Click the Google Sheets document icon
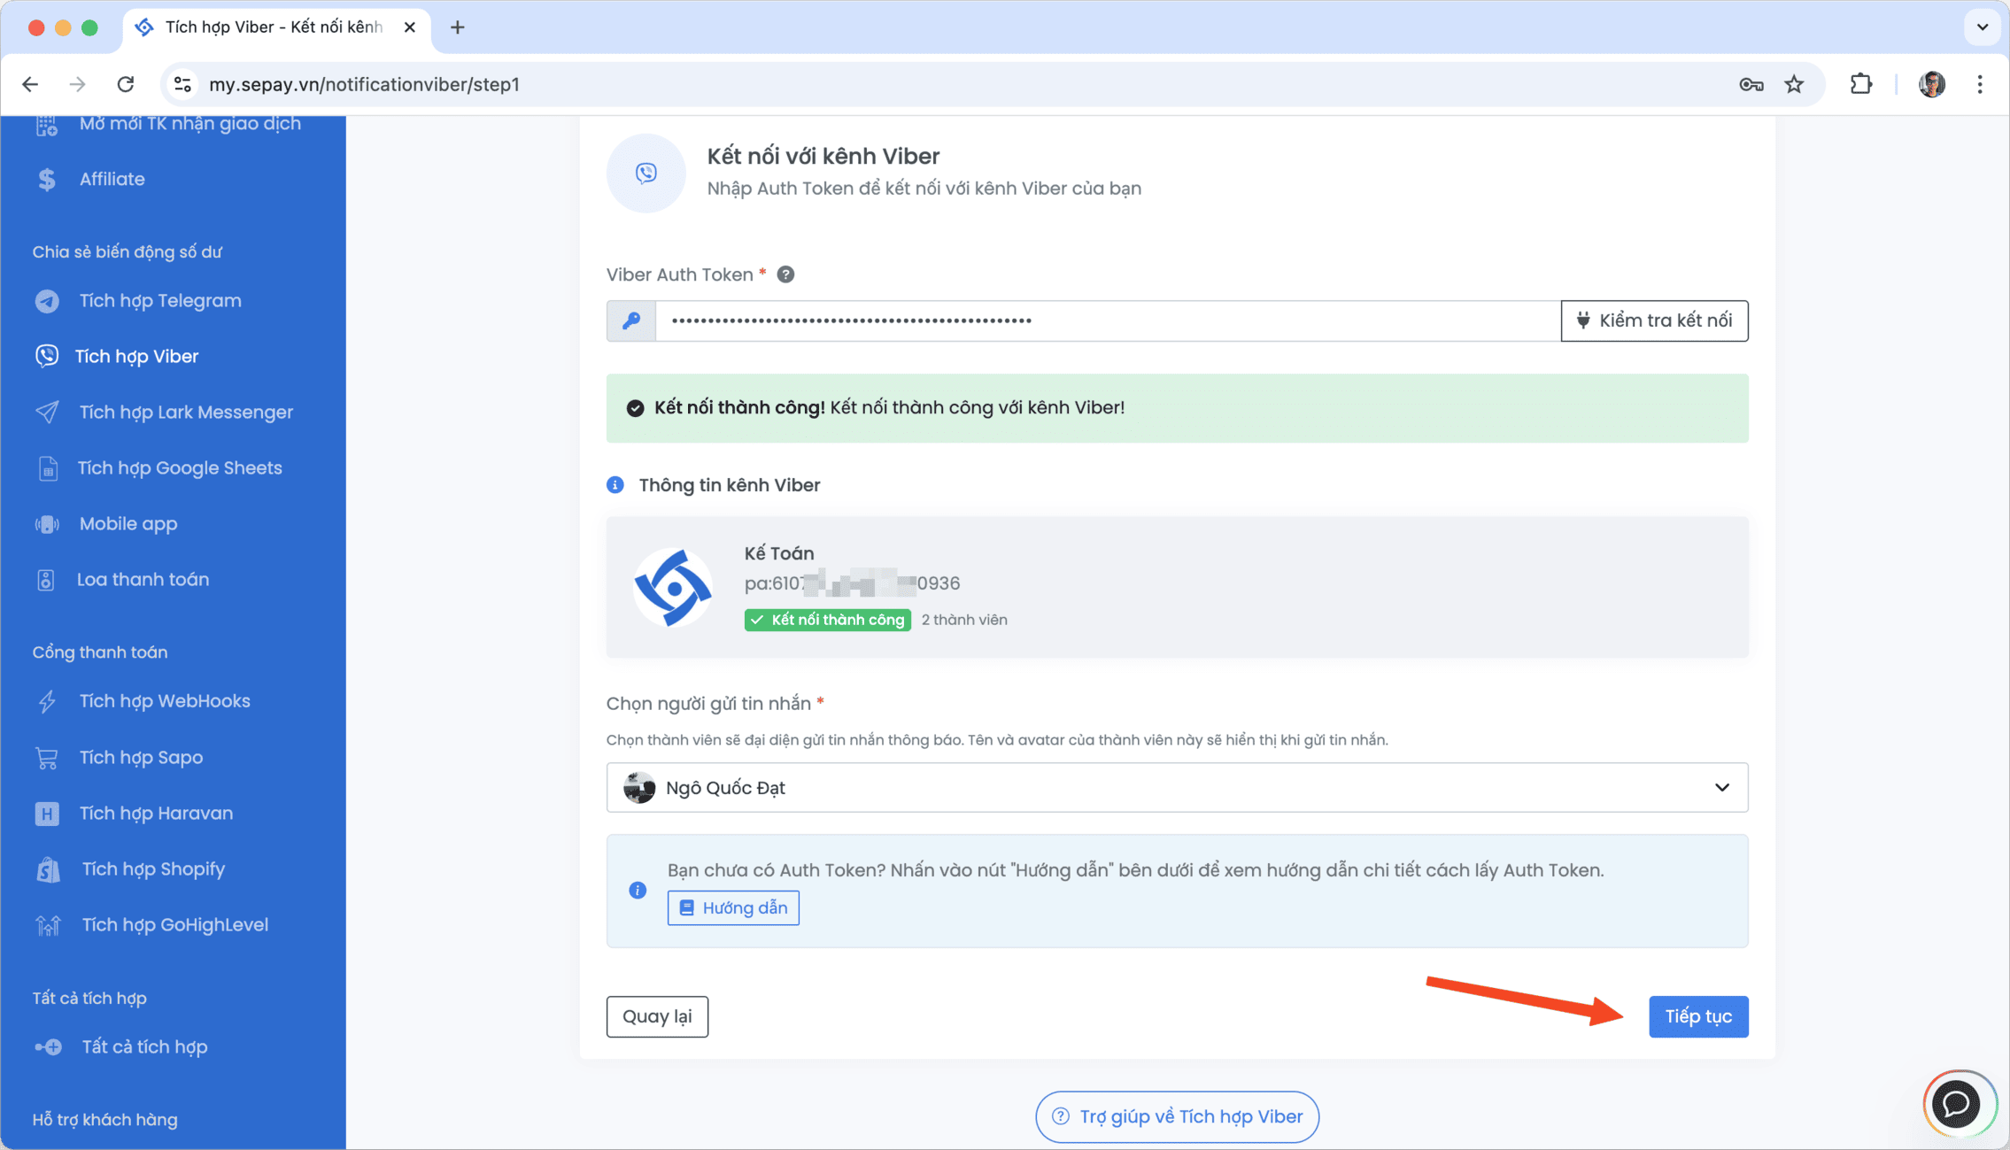The height and width of the screenshot is (1150, 2010). click(48, 468)
